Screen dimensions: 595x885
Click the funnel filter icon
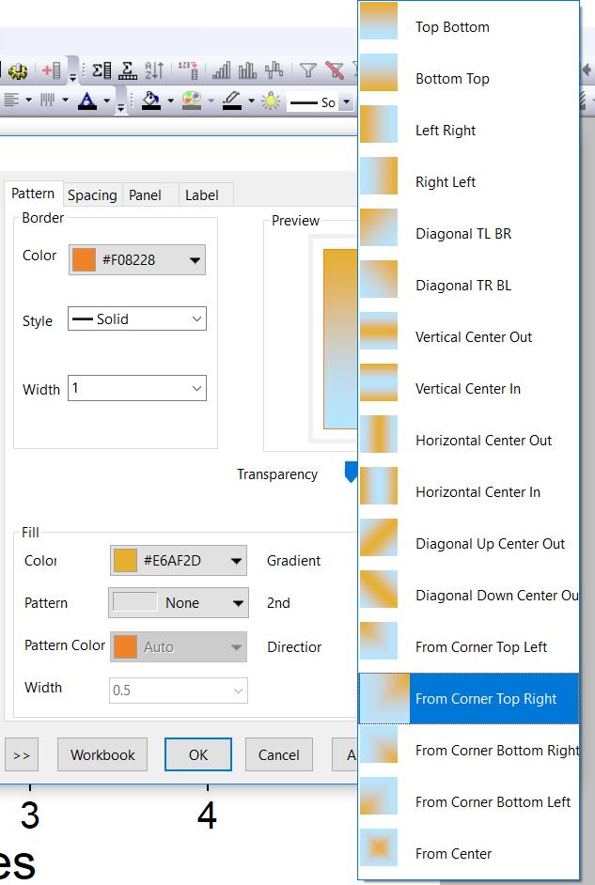click(308, 70)
